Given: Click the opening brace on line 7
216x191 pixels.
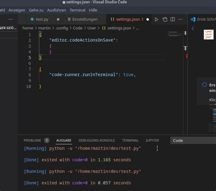Looking at the screenshot, I should 40,69.
